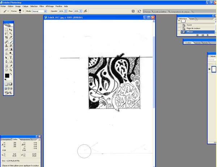Screen dimensions: 217x167
Task: Select the Path Selection arrow tool
Action: tap(7, 58)
